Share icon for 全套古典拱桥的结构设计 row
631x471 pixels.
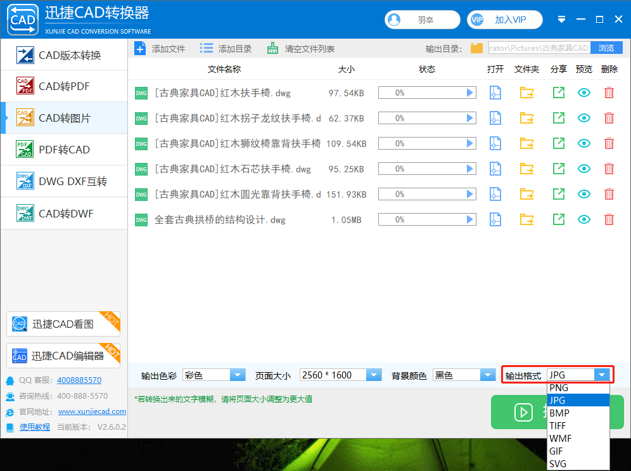point(559,219)
